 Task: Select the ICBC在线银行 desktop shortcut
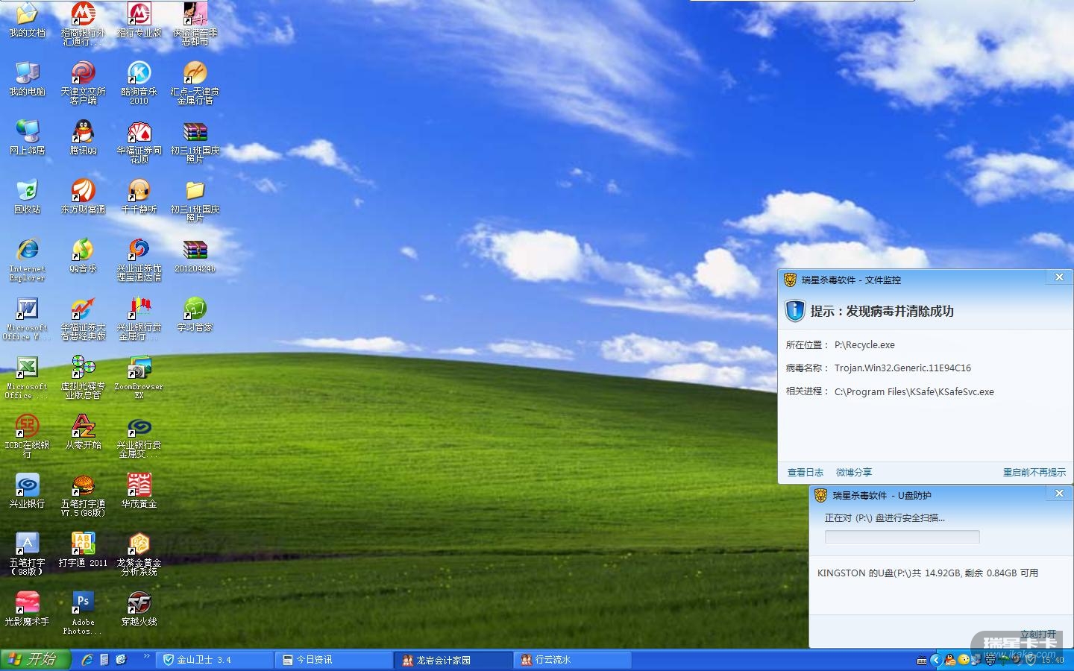pos(27,436)
